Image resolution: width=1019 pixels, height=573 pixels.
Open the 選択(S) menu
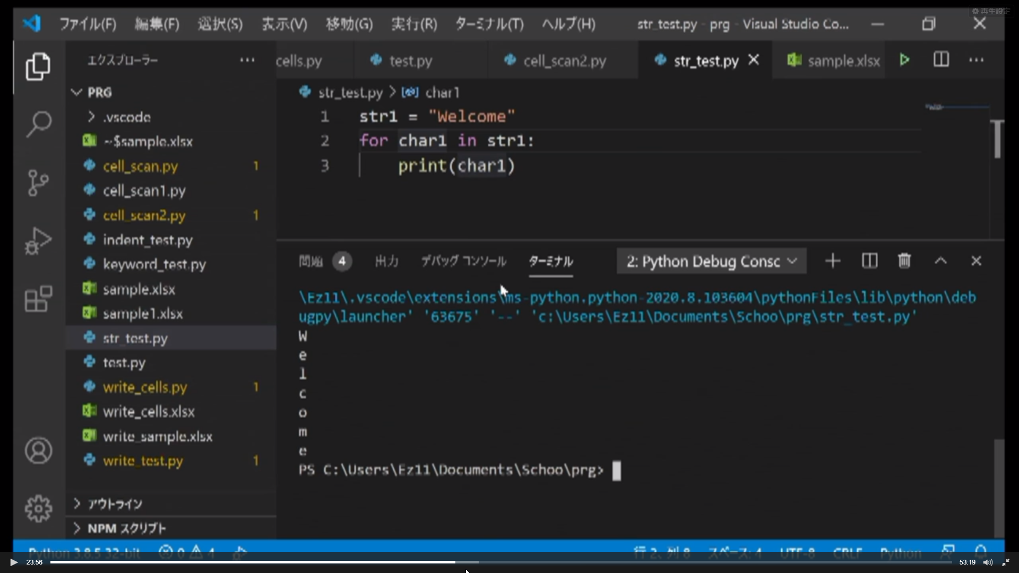click(x=220, y=24)
